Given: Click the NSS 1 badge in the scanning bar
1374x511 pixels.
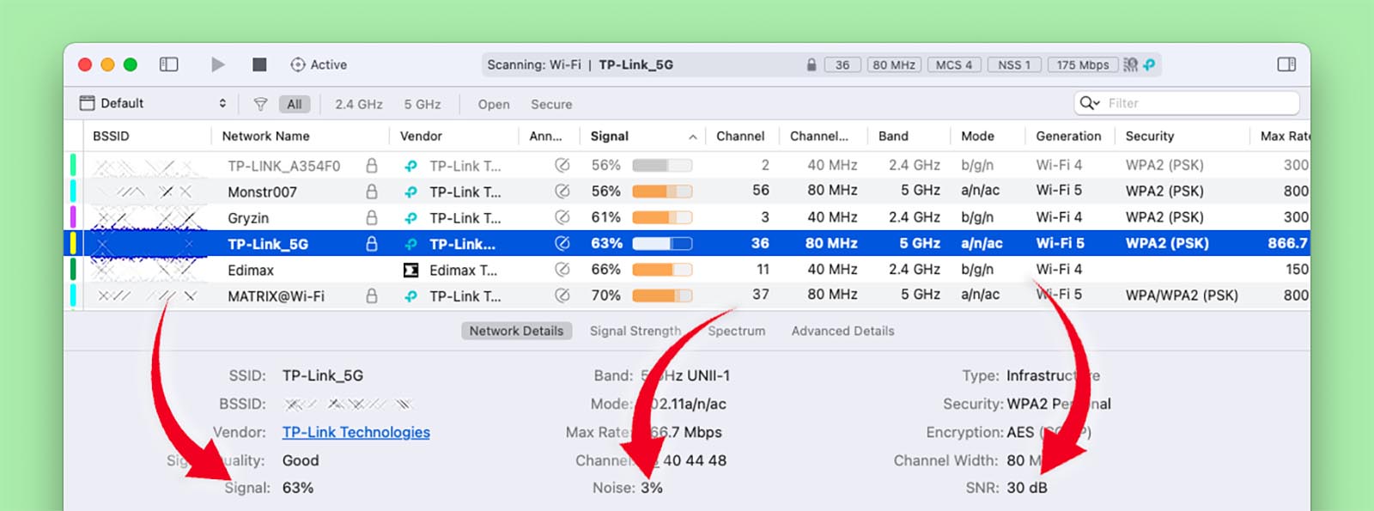Looking at the screenshot, I should click(x=1014, y=64).
